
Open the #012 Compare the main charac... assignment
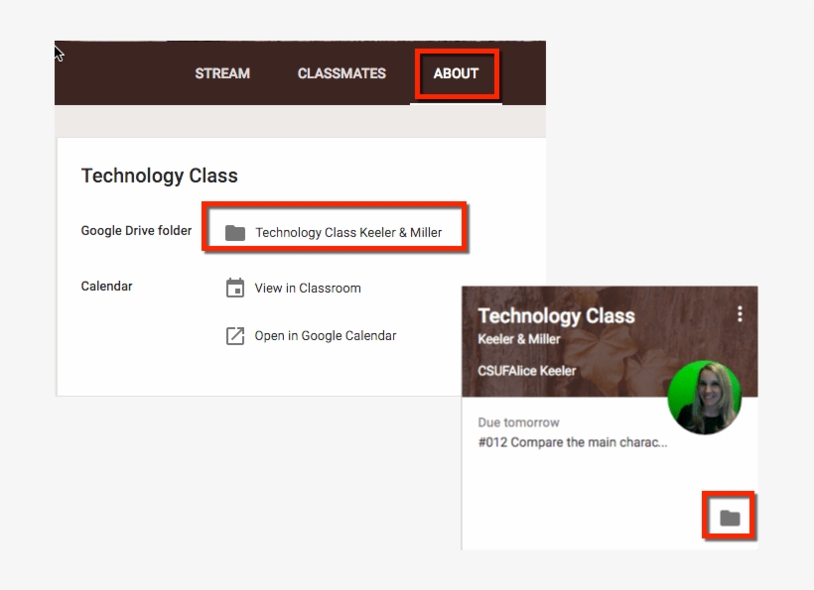pos(573,442)
